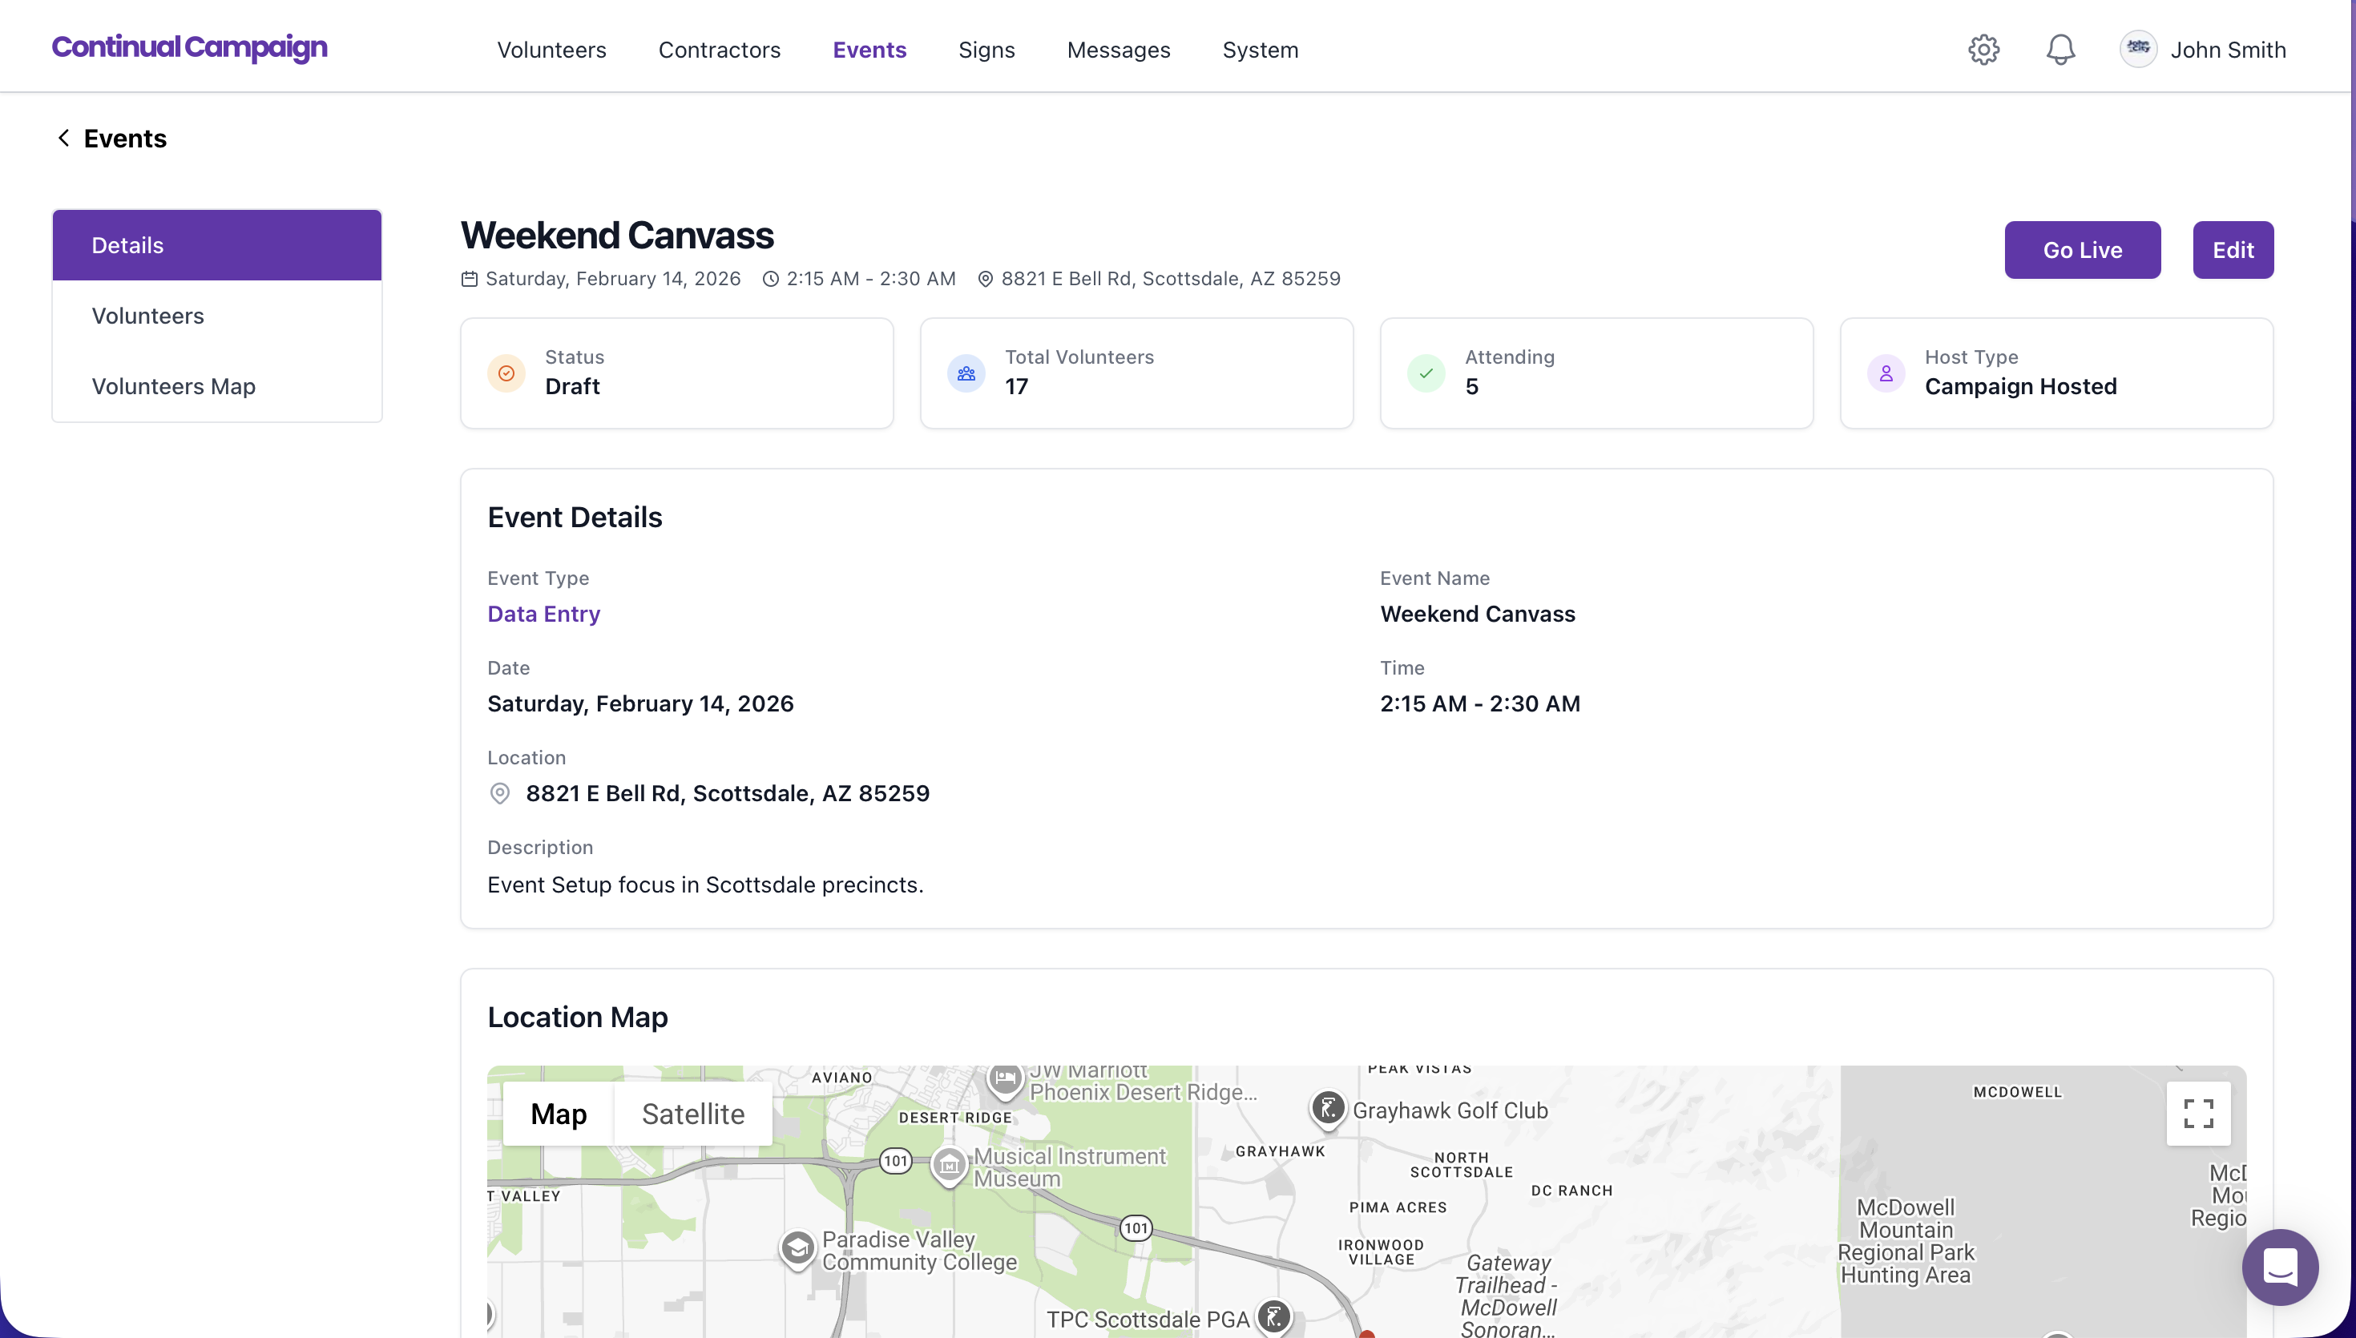Click the orange Status icon in Draft card
The image size is (2356, 1338).
pyautogui.click(x=506, y=373)
